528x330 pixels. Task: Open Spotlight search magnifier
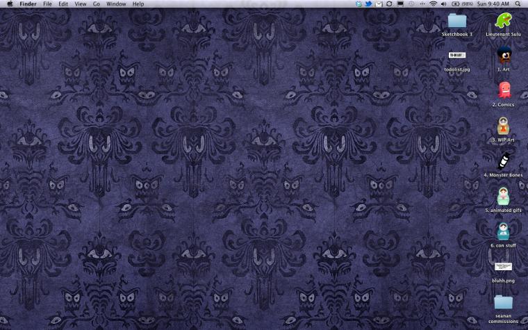tap(518, 3)
